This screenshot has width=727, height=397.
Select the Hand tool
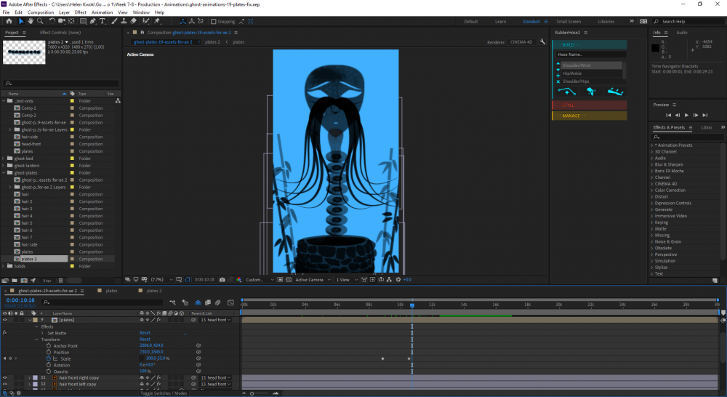coord(30,21)
